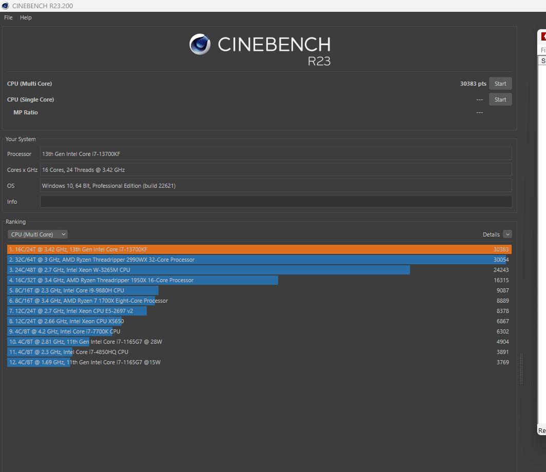
Task: Open the File menu
Action: coord(8,17)
